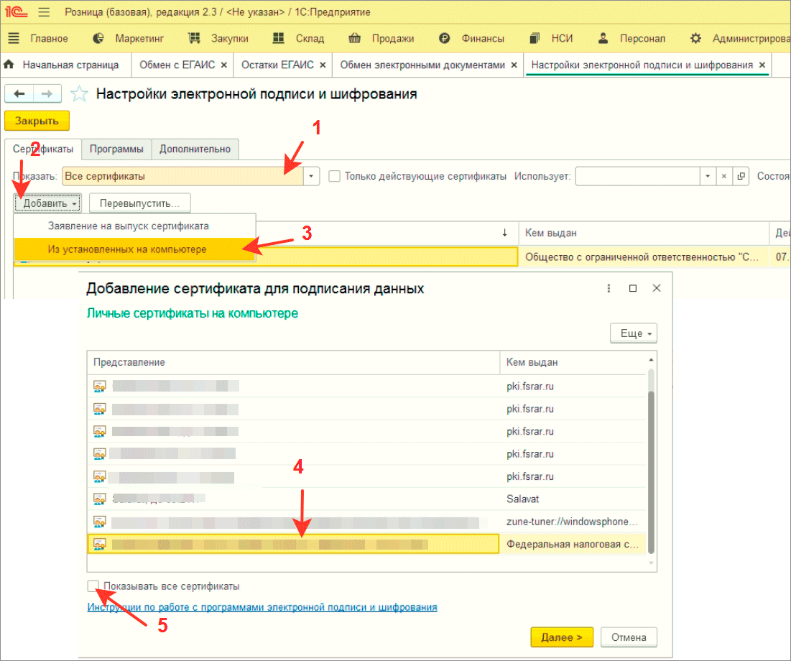Maximize the Добавление сертификата dialog
The image size is (791, 661).
pyautogui.click(x=633, y=288)
